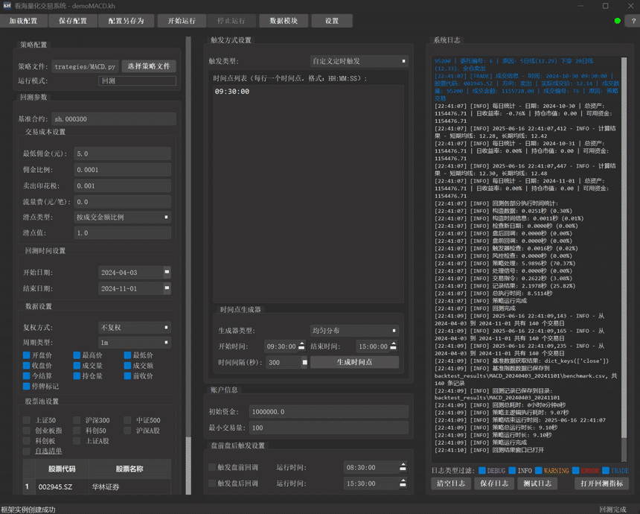Check the 科创板 stock pool
This screenshot has width=640, height=514.
point(27,441)
